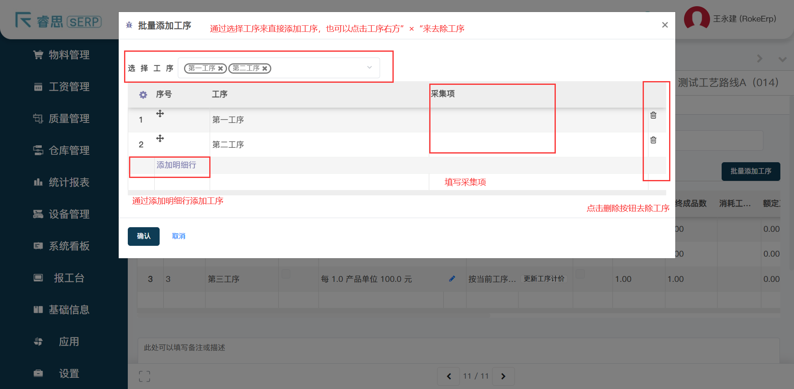Click the pencil edit icon in 第三工序 row
This screenshot has width=794, height=389.
click(452, 279)
